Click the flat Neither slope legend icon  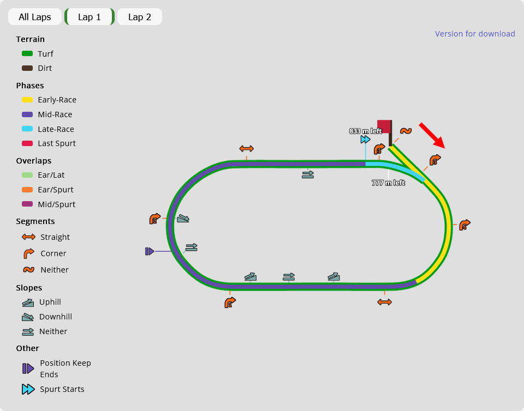[28, 331]
